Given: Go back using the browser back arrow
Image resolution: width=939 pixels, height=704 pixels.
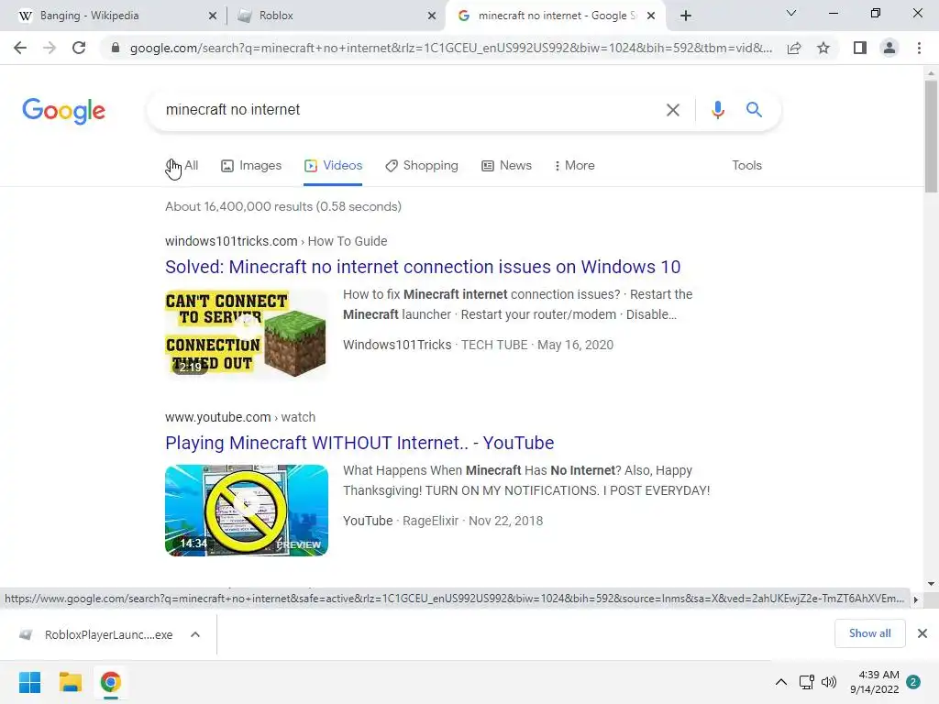Looking at the screenshot, I should (20, 48).
